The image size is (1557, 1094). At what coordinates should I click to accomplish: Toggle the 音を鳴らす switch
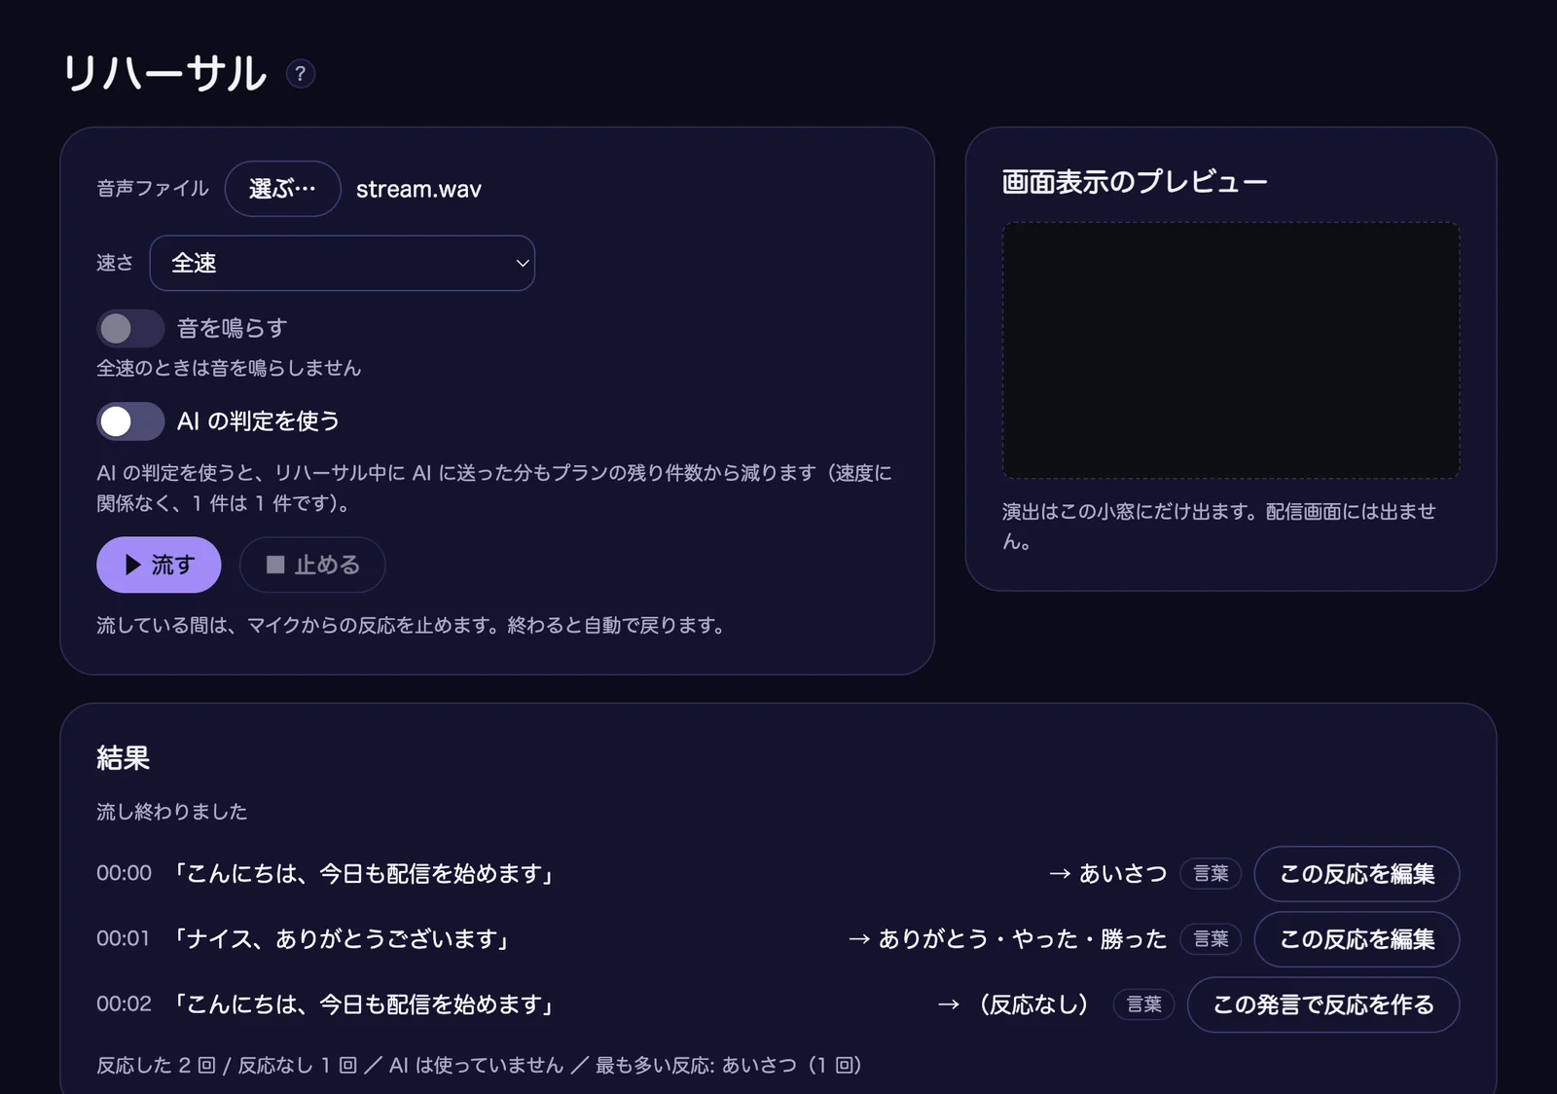click(x=130, y=328)
